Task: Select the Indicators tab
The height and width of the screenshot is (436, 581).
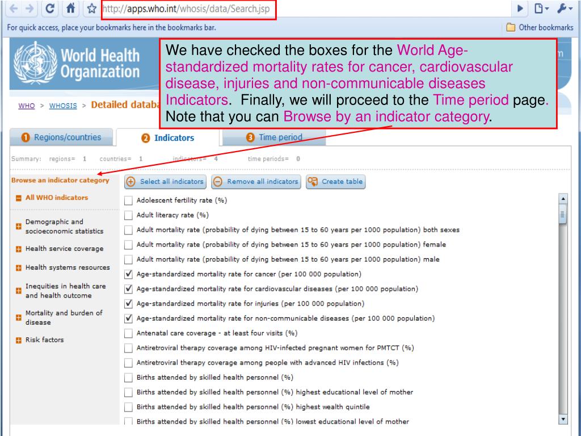Action: point(168,138)
